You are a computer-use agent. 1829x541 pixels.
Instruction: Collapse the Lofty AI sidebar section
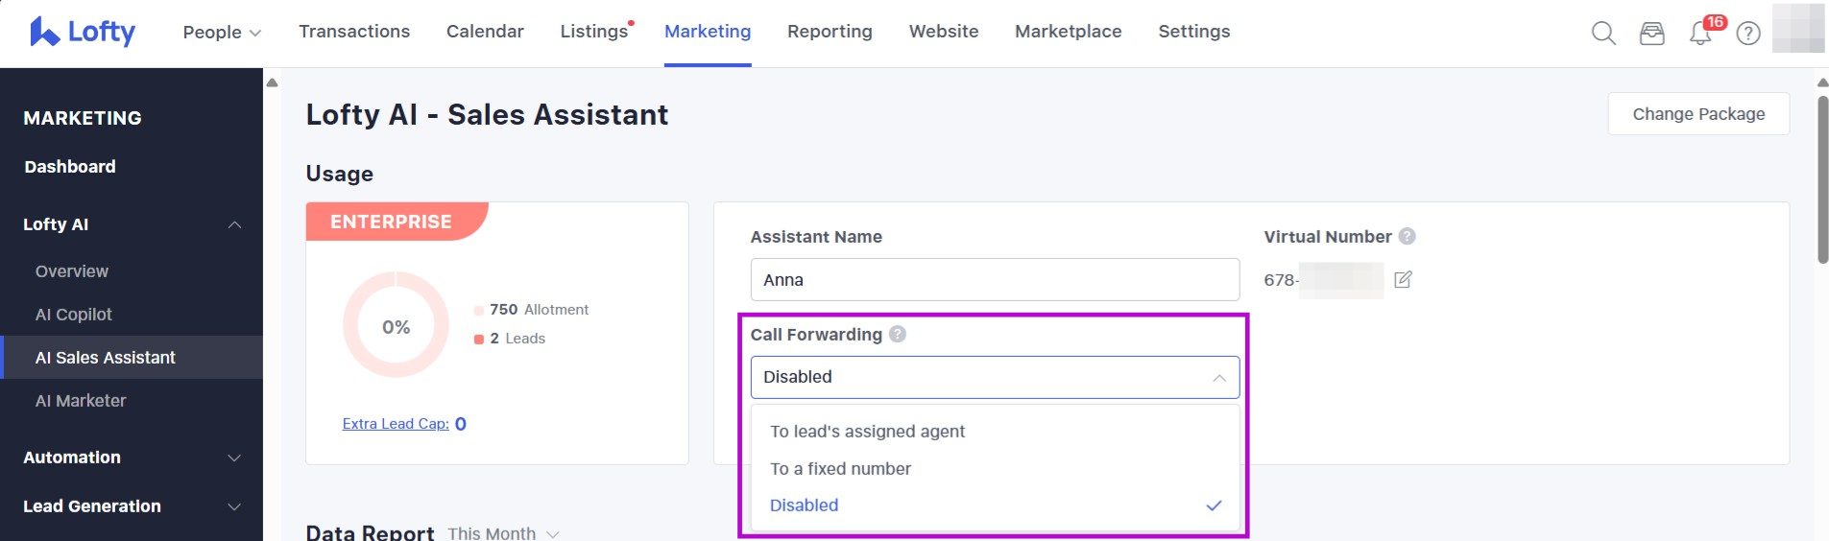coord(132,224)
